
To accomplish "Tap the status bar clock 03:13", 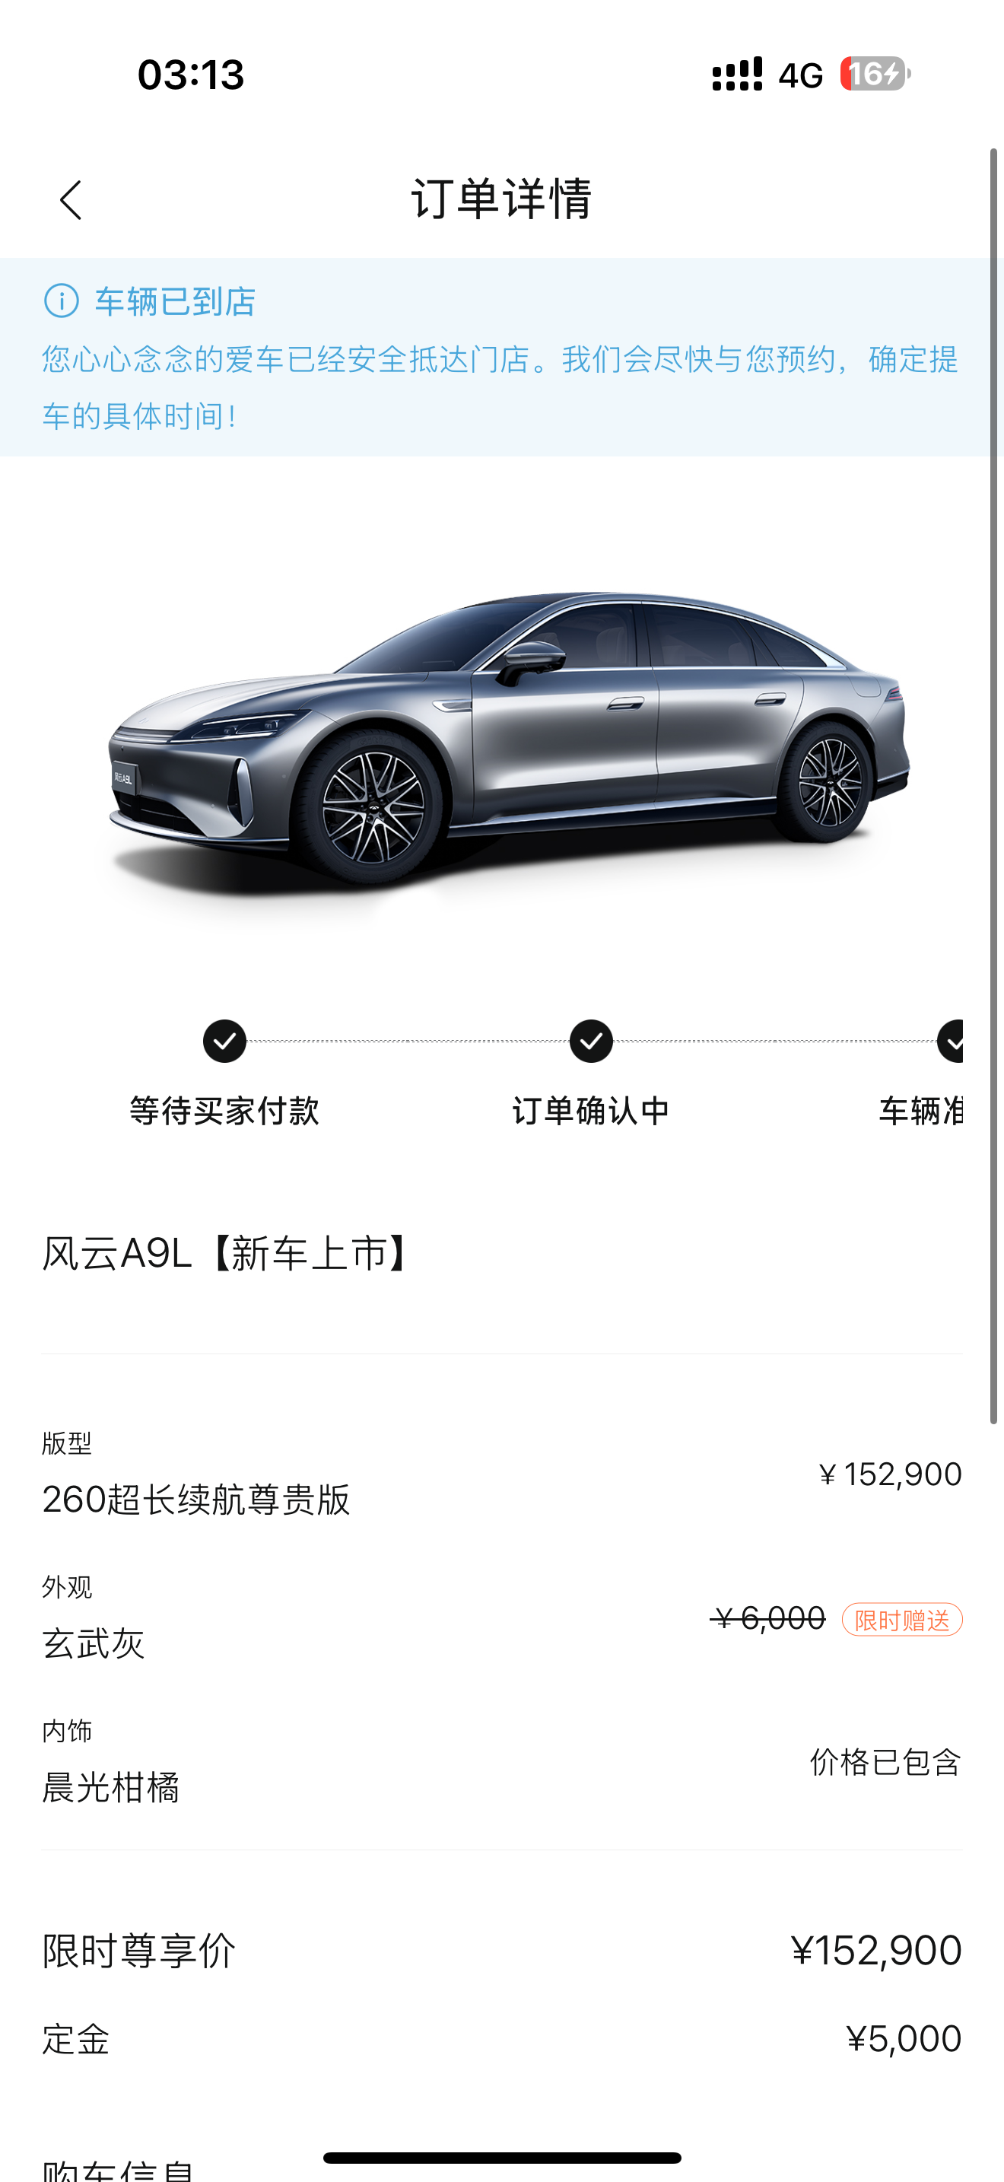I will [x=192, y=75].
